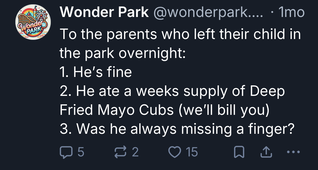Click the "the park overnight:" text line
This screenshot has height=170, width=318.
click(x=122, y=53)
